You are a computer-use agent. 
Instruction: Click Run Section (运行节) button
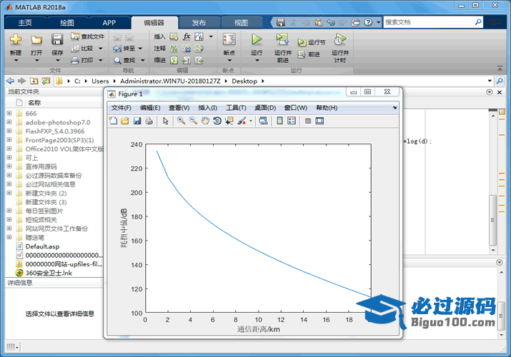[312, 42]
